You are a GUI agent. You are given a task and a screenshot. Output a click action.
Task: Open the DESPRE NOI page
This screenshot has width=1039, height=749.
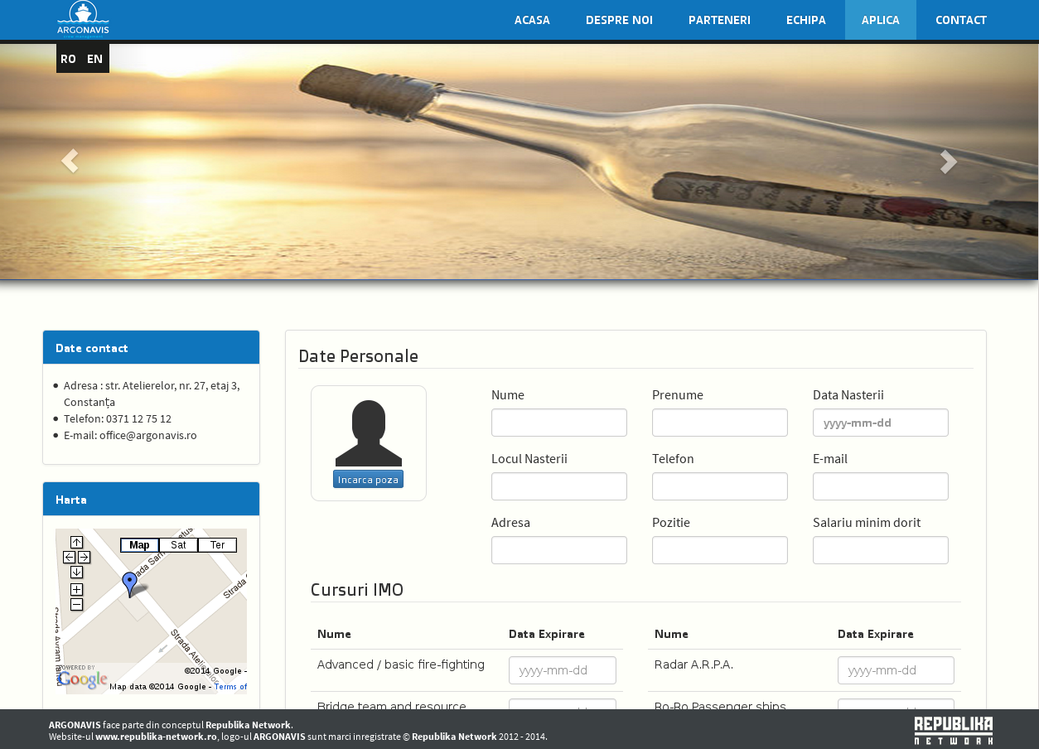(619, 20)
